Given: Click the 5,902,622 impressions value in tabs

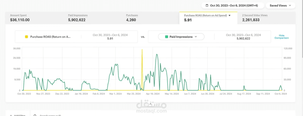Looking at the screenshot, I should click(77, 20).
